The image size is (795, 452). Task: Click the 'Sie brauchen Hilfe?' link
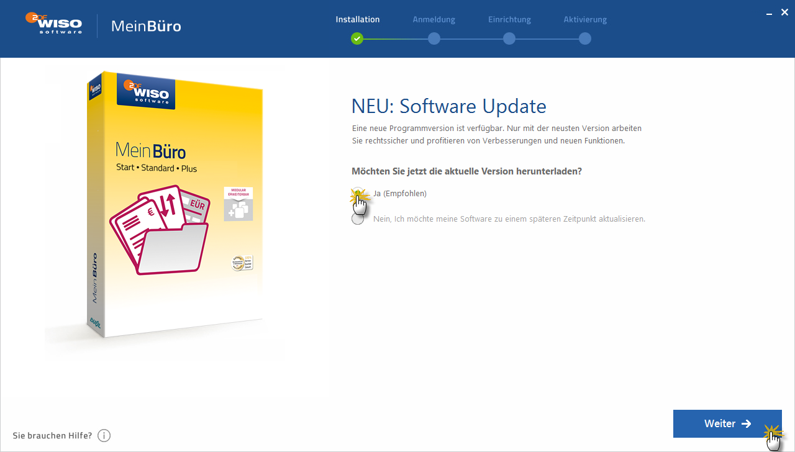pos(52,436)
